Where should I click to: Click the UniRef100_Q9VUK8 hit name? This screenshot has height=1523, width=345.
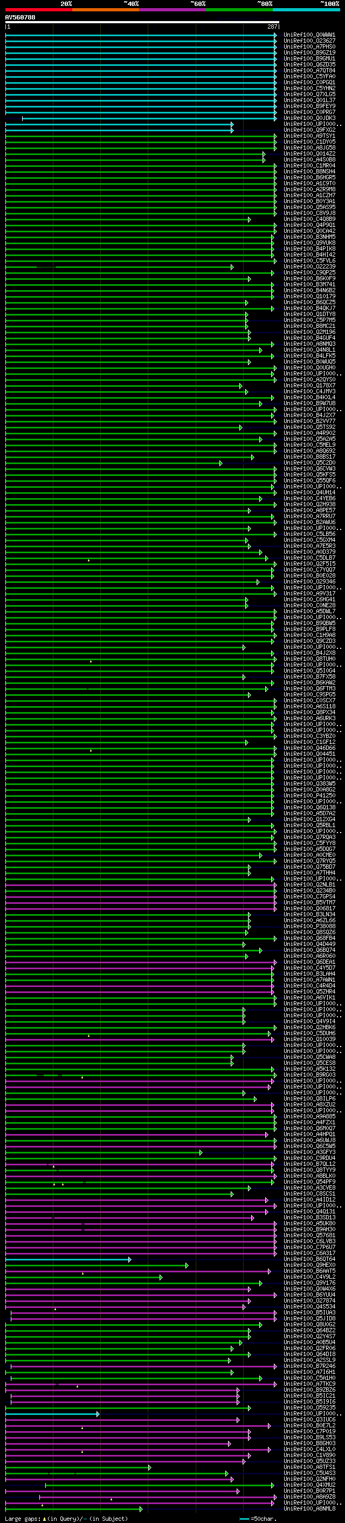(x=309, y=243)
